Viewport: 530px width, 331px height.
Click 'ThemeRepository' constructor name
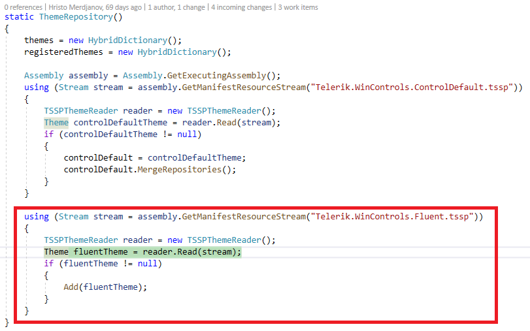[x=76, y=17]
